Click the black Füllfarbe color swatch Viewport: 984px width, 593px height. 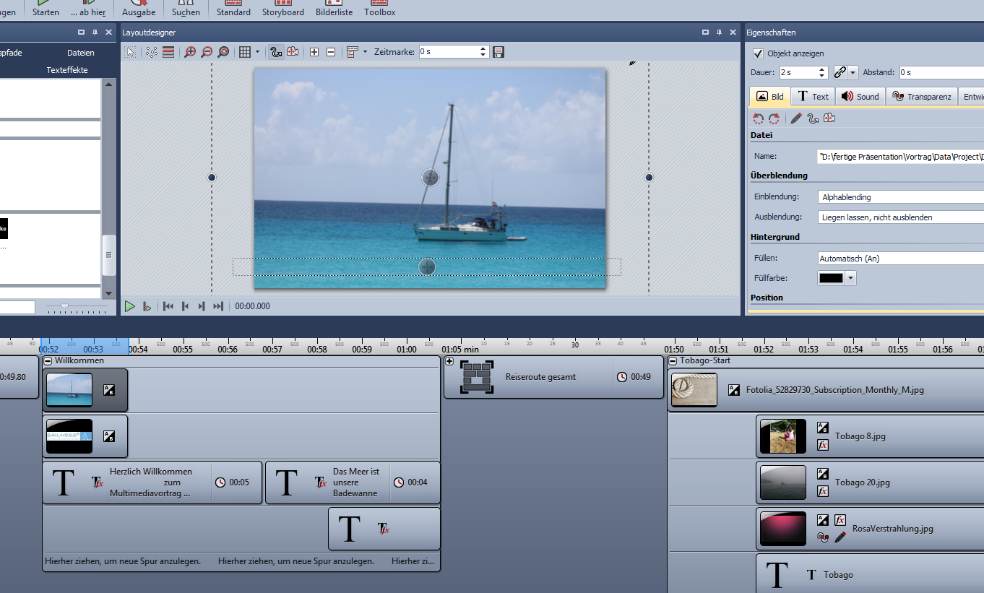click(831, 278)
